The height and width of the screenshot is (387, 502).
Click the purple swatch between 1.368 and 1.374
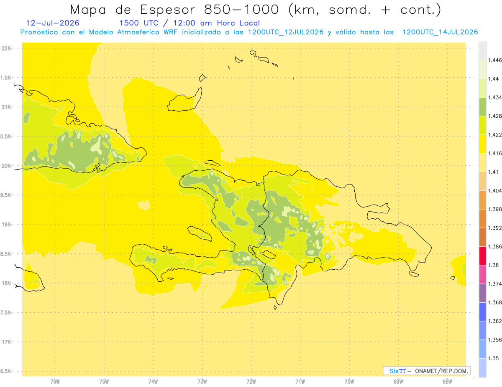pos(482,293)
